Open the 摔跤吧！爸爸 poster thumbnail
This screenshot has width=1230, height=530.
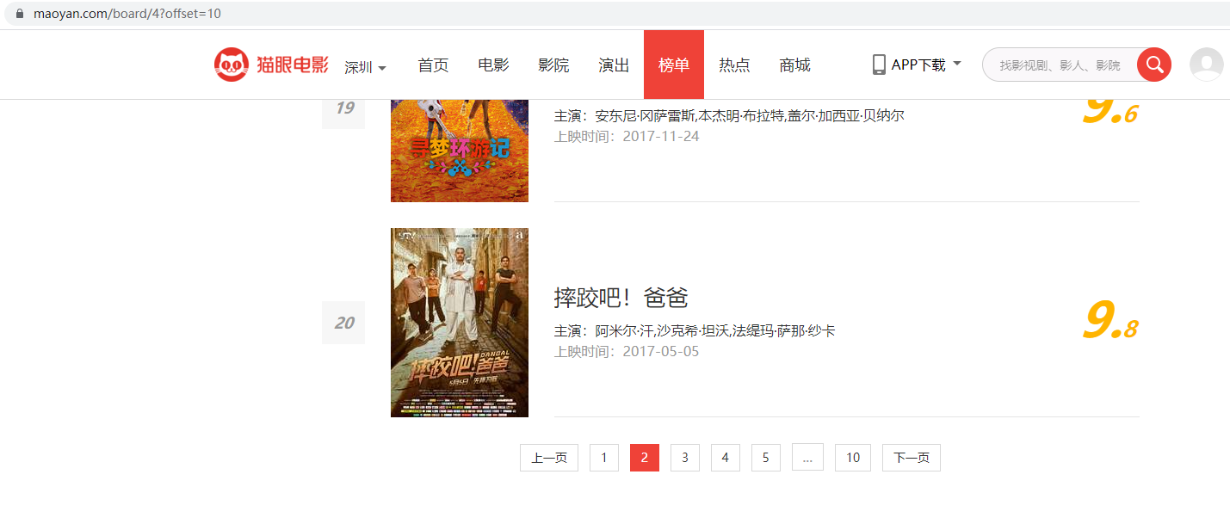coord(460,323)
